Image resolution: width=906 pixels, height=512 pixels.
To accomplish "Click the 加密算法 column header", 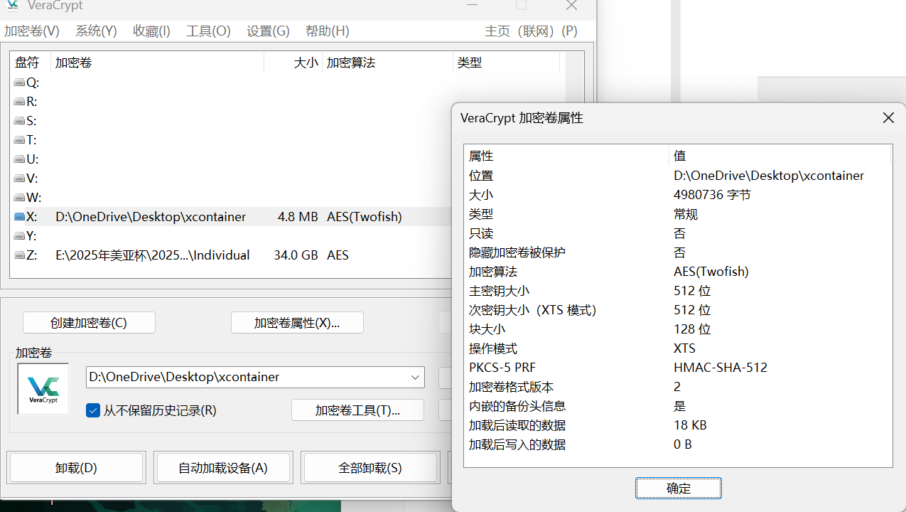I will click(x=387, y=63).
